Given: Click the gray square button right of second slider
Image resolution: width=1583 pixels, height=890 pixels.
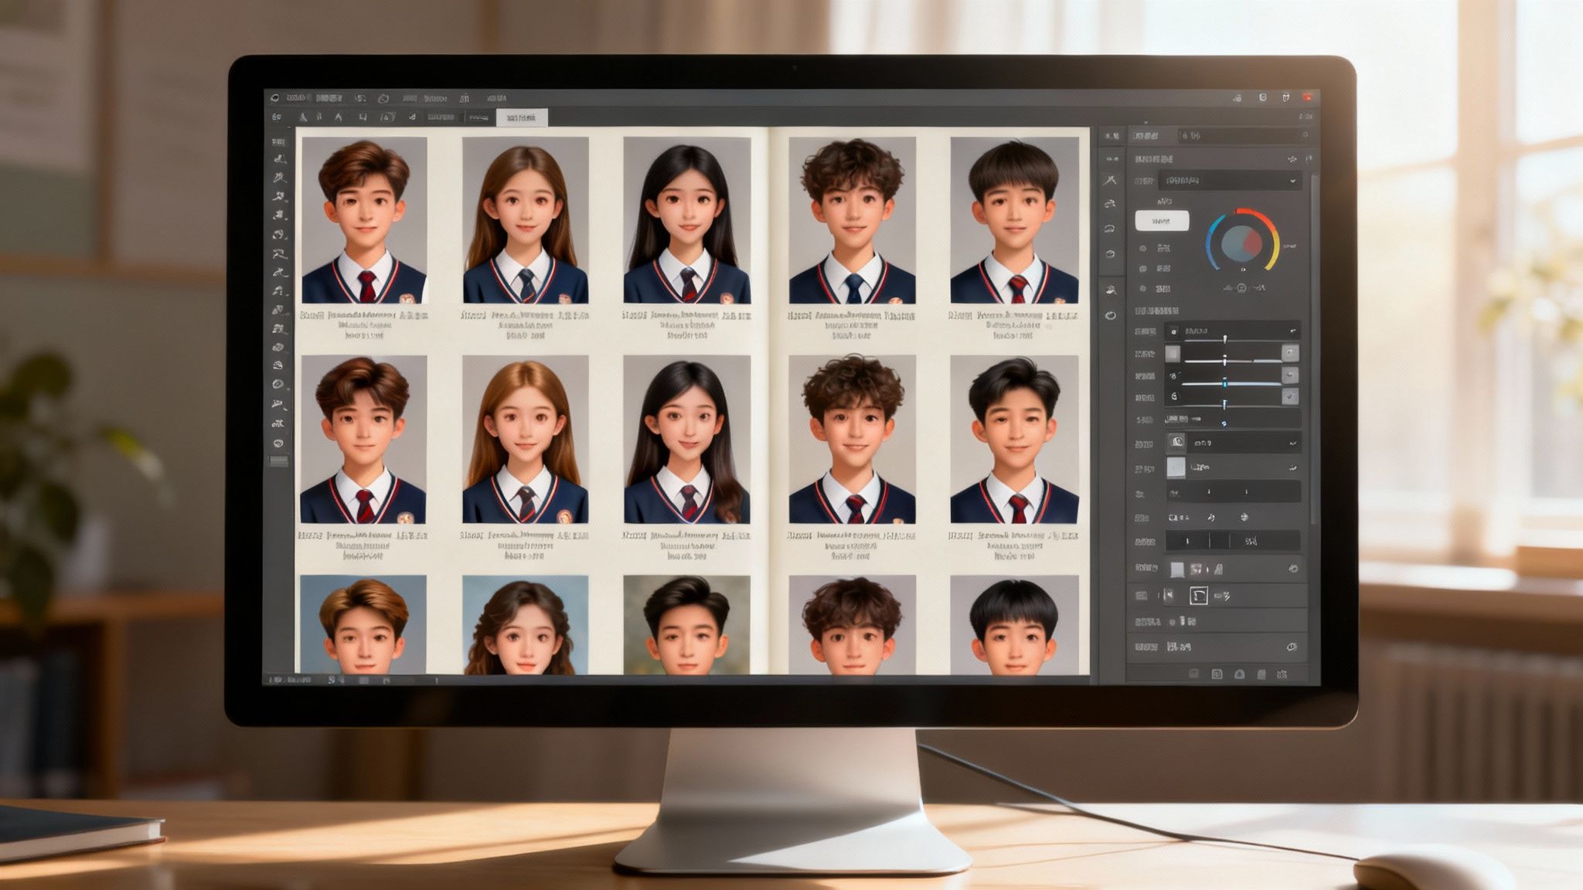Looking at the screenshot, I should coord(1289,353).
